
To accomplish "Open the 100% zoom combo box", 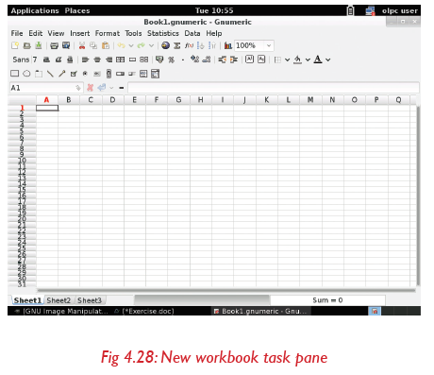I will pyautogui.click(x=254, y=45).
